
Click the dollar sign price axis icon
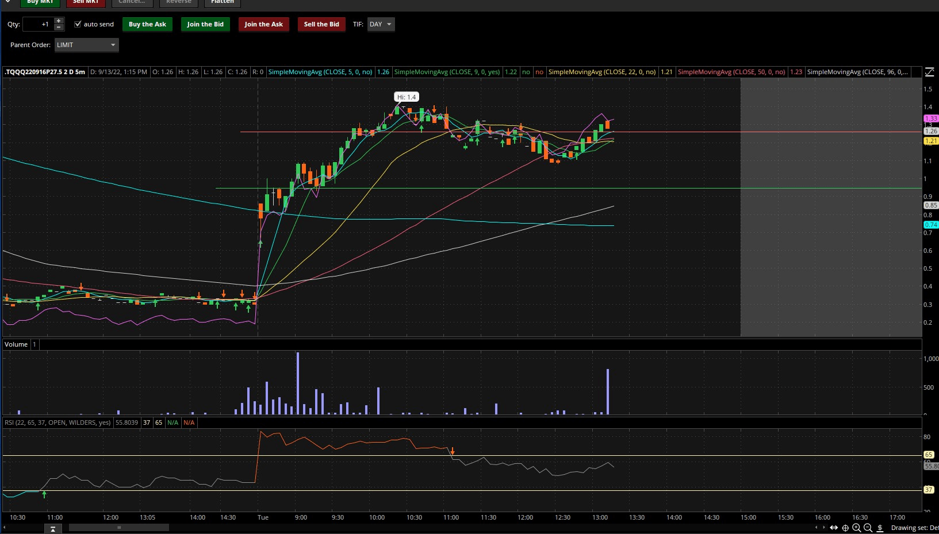click(x=880, y=528)
